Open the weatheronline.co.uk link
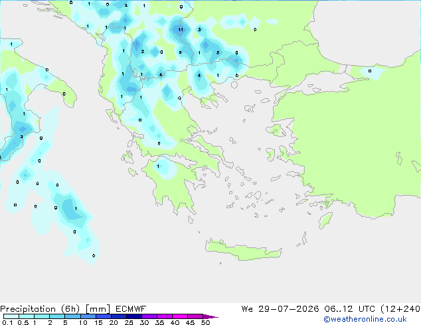421x325 pixels. click(365, 319)
